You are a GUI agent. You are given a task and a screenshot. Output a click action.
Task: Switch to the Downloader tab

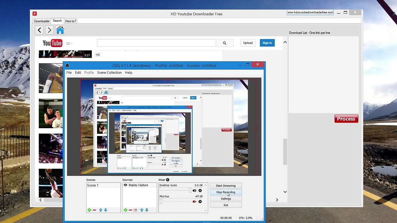[x=42, y=21]
